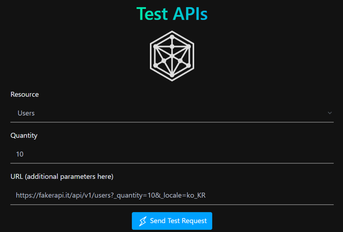The image size is (343, 232).
Task: Click the word APIs in the title
Action: pyautogui.click(x=190, y=14)
